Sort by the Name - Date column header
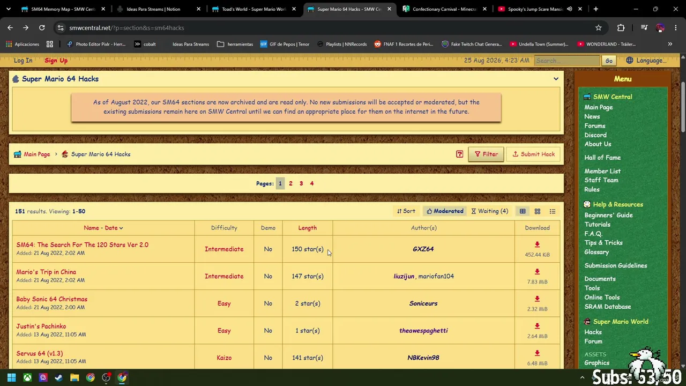 pos(103,228)
